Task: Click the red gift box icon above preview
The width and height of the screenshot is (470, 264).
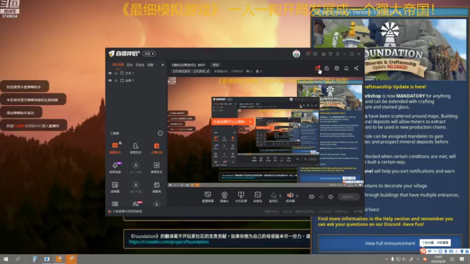Action: (x=317, y=68)
